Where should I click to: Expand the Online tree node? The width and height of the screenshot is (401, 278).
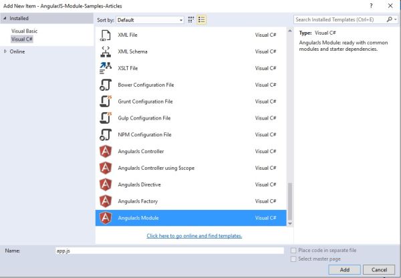pos(5,51)
